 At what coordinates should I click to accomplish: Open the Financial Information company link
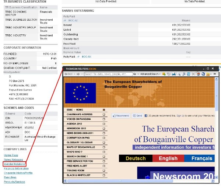click(16, 168)
